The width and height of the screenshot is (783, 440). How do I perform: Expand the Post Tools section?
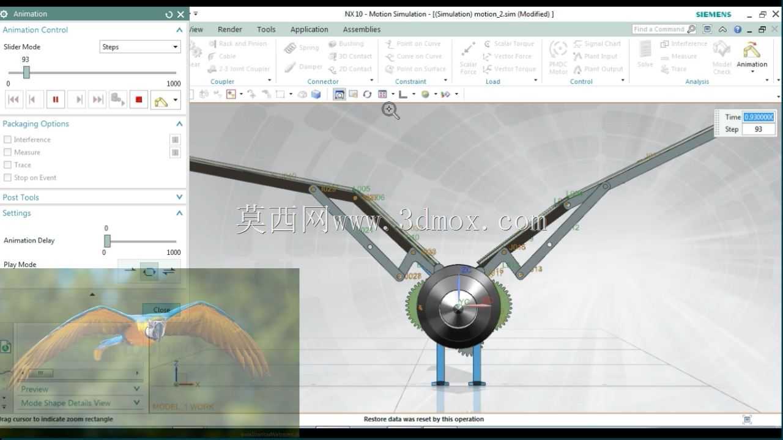tap(179, 197)
